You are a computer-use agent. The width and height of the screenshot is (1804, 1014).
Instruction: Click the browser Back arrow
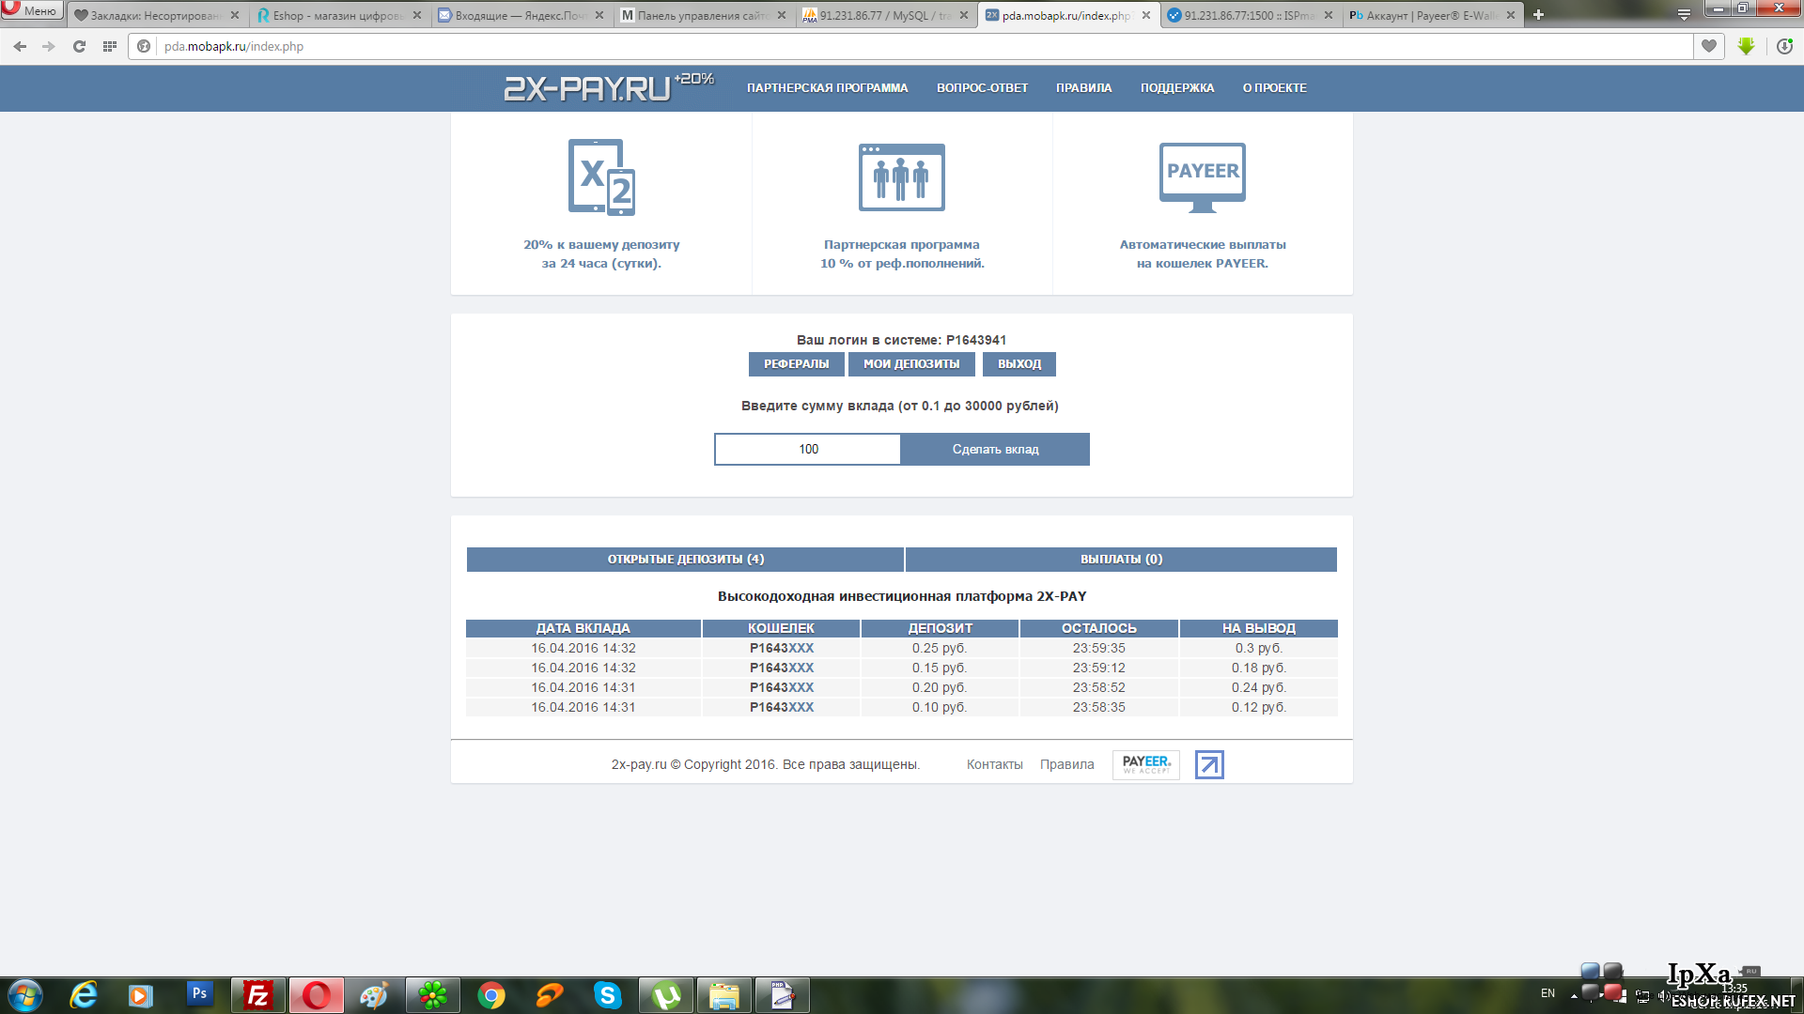click(20, 46)
